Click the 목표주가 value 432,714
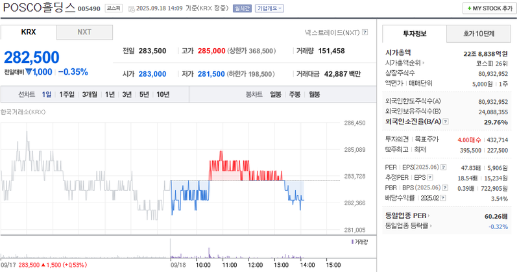519x272 pixels. coord(498,140)
